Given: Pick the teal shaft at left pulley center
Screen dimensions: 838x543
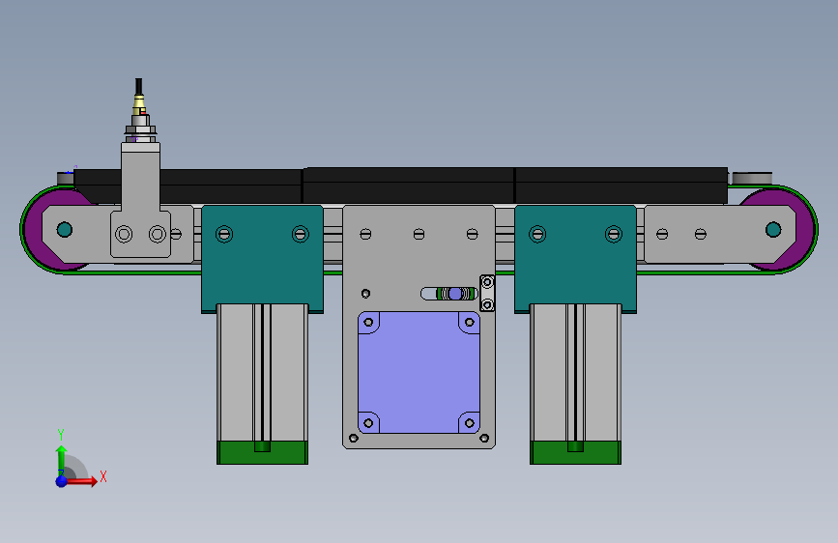Looking at the screenshot, I should (65, 230).
